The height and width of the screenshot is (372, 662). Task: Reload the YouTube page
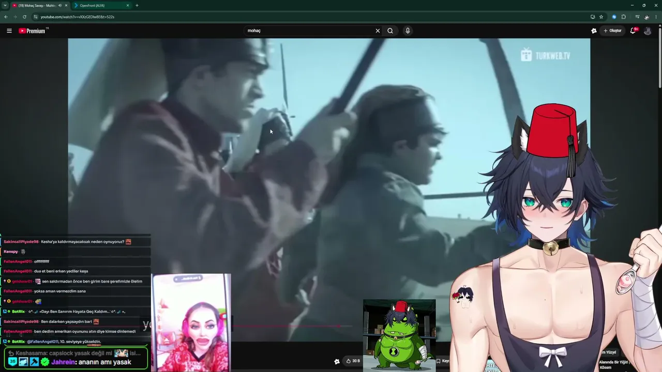24,17
